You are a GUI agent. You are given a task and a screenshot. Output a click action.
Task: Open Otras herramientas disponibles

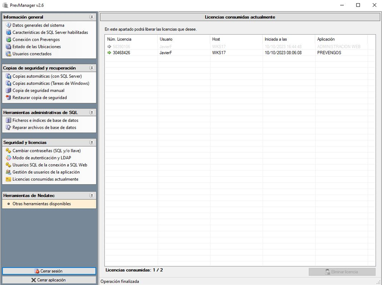point(41,204)
